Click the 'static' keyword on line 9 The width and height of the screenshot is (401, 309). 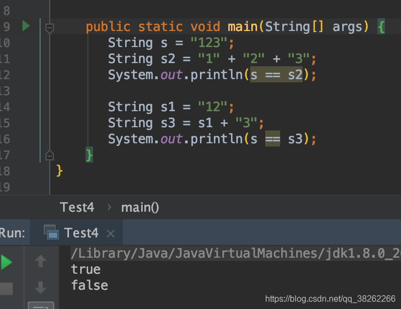click(160, 27)
